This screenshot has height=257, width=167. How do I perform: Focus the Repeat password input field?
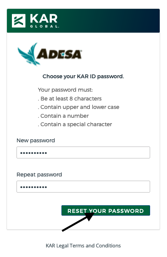pyautogui.click(x=83, y=186)
